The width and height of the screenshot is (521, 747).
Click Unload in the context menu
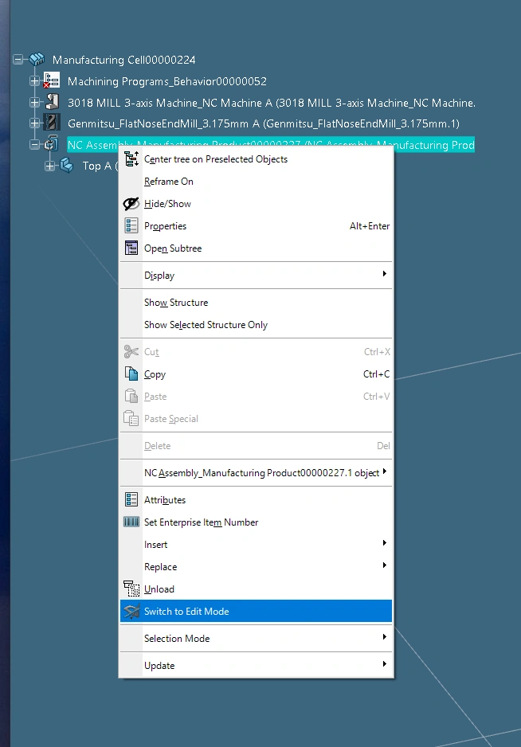[x=159, y=589]
